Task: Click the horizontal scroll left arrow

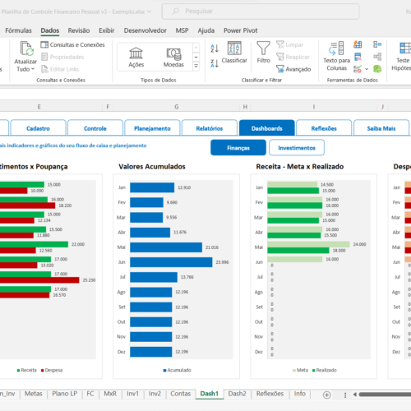Action: tap(355, 395)
